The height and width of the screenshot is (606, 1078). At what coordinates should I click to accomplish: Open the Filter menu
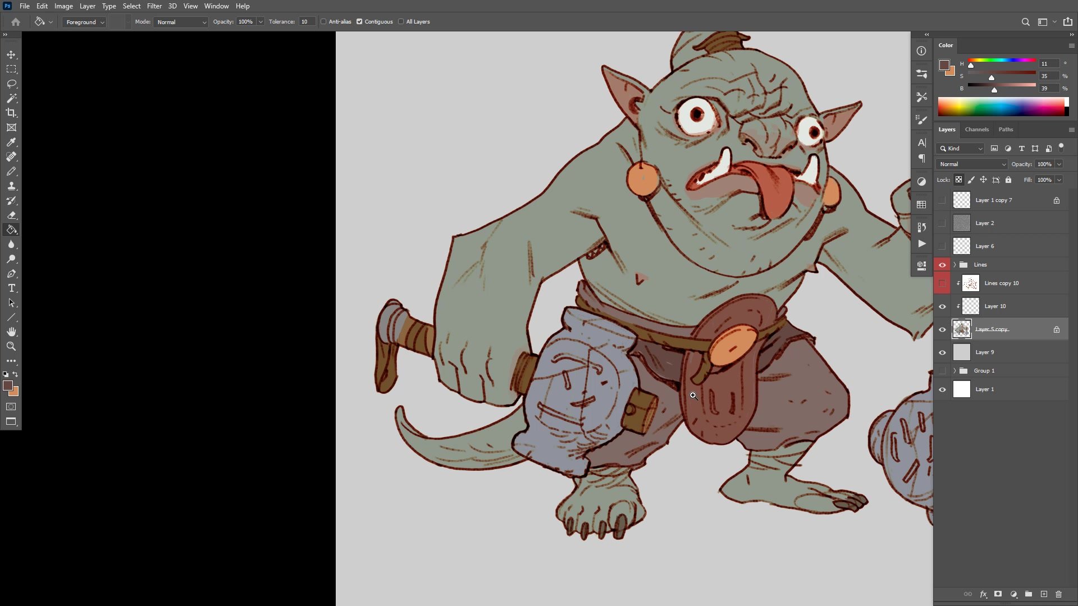pos(154,6)
